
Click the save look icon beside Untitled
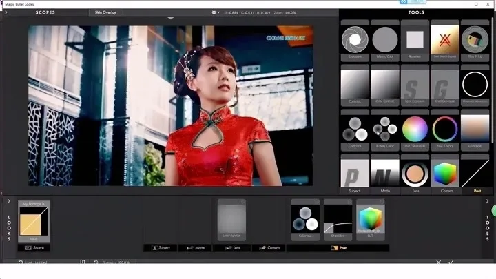point(83,262)
